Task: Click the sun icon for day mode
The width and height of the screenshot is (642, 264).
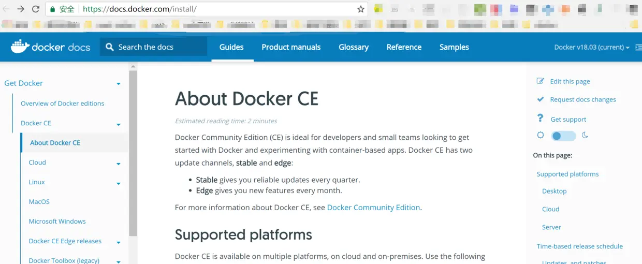Action: (541, 135)
